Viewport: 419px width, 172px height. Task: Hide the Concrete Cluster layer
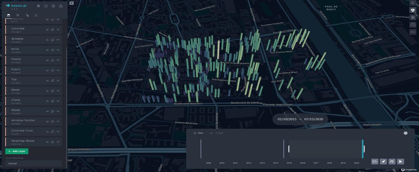pyautogui.click(x=47, y=132)
